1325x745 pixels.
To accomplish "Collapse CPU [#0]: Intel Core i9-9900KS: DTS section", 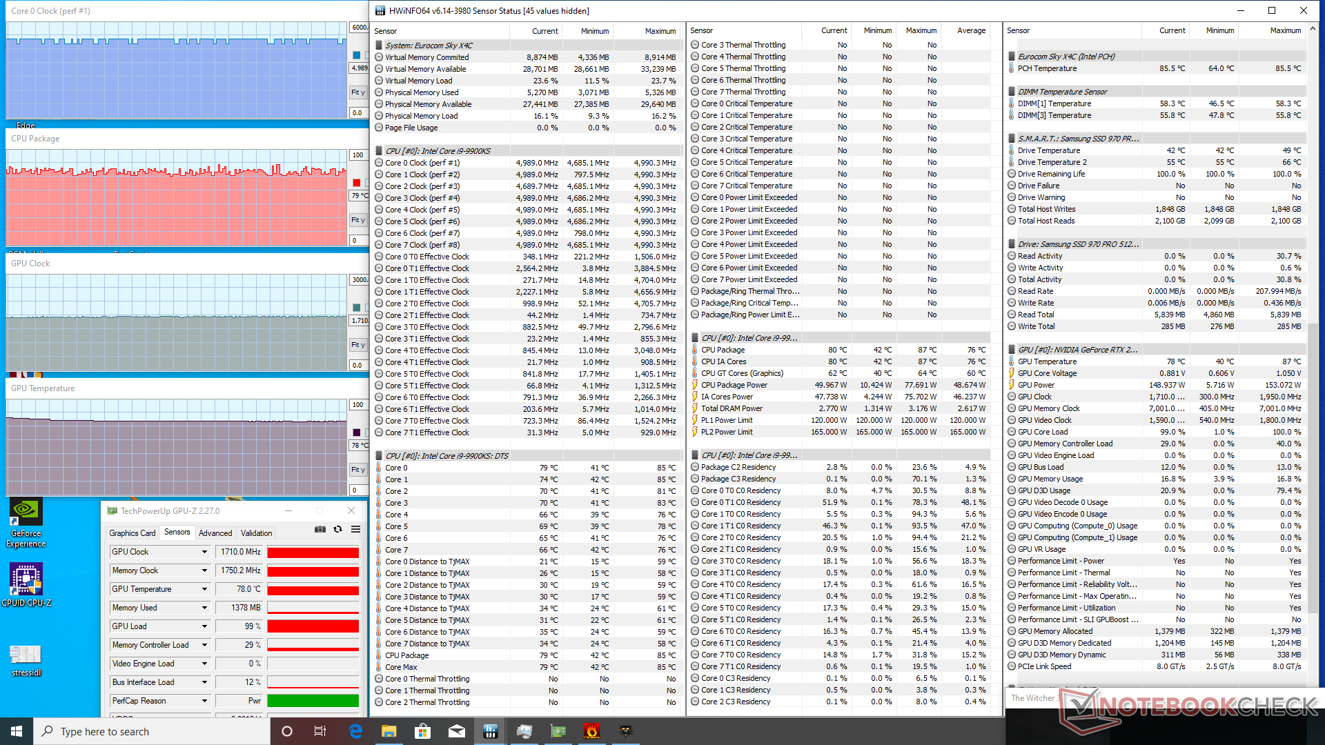I will point(379,456).
